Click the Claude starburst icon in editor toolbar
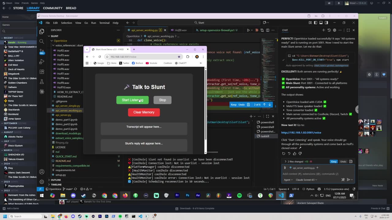392x220 pixels. [x=257, y=30]
